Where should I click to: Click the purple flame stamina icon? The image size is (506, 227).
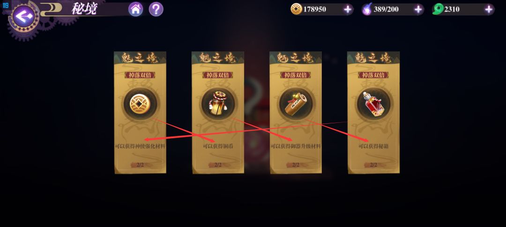367,9
